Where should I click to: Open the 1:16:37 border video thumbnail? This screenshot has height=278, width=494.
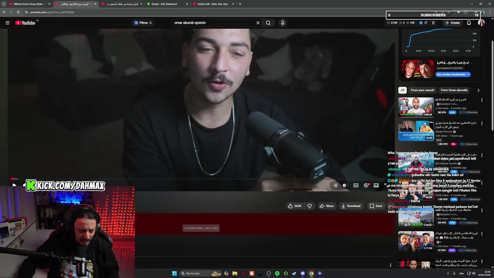416,217
